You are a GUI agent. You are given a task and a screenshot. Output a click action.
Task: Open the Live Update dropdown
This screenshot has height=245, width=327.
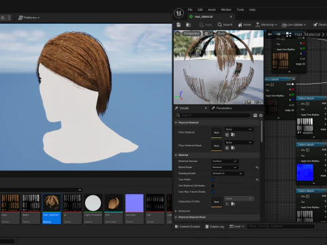coord(294,24)
